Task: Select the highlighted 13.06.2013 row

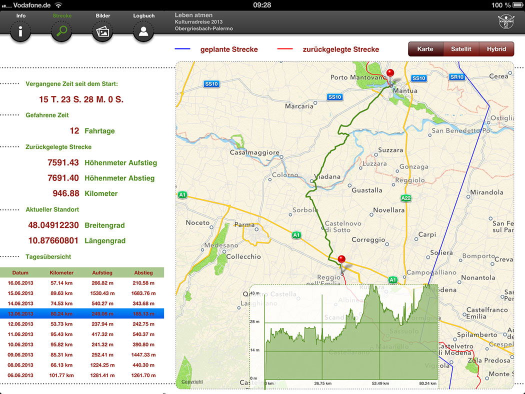Action: click(x=82, y=313)
